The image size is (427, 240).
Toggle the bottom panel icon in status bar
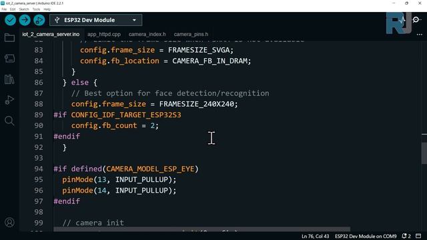[x=418, y=236]
